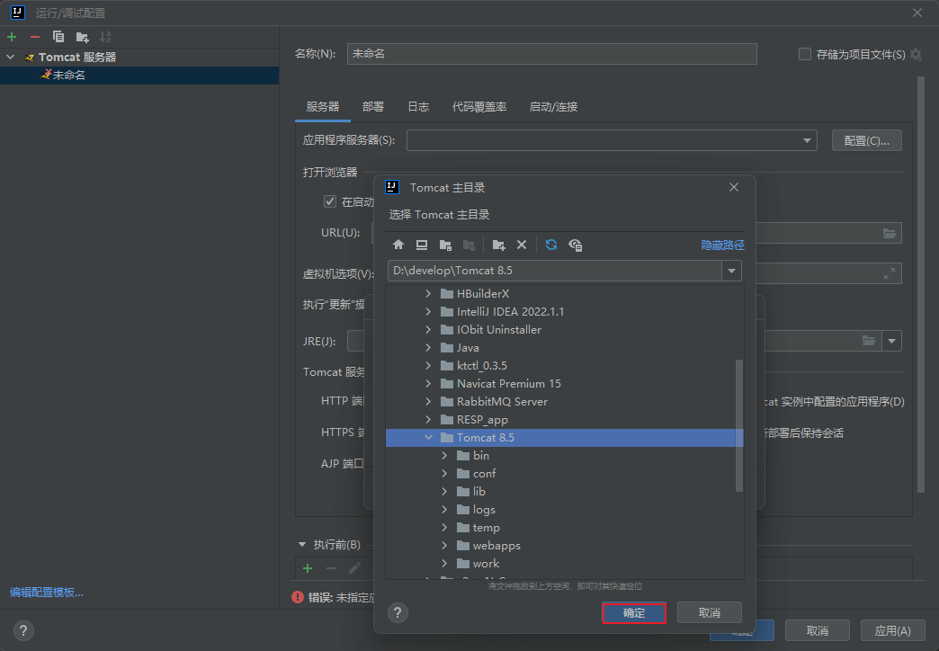Image resolution: width=939 pixels, height=651 pixels.
Task: Open the 启动/连接 tab
Action: [553, 107]
